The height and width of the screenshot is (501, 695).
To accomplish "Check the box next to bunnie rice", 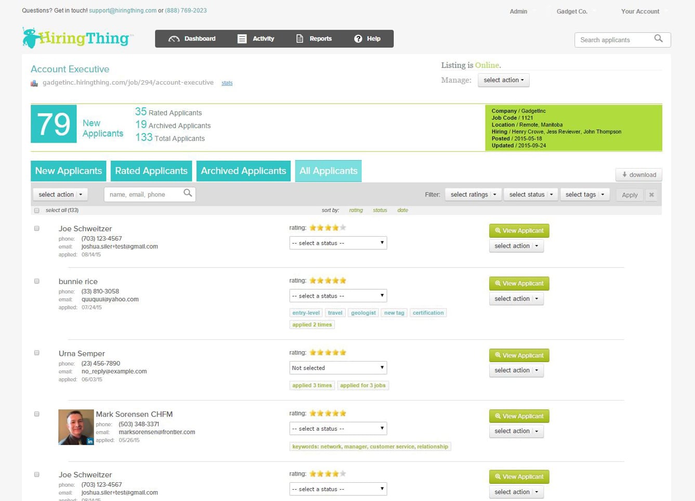I will (37, 281).
